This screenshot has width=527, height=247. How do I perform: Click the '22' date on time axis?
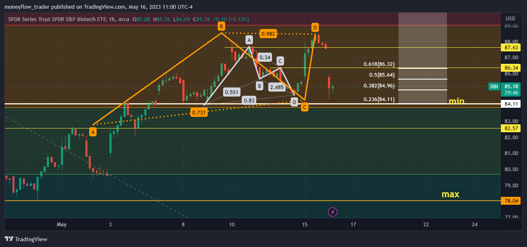click(x=426, y=224)
